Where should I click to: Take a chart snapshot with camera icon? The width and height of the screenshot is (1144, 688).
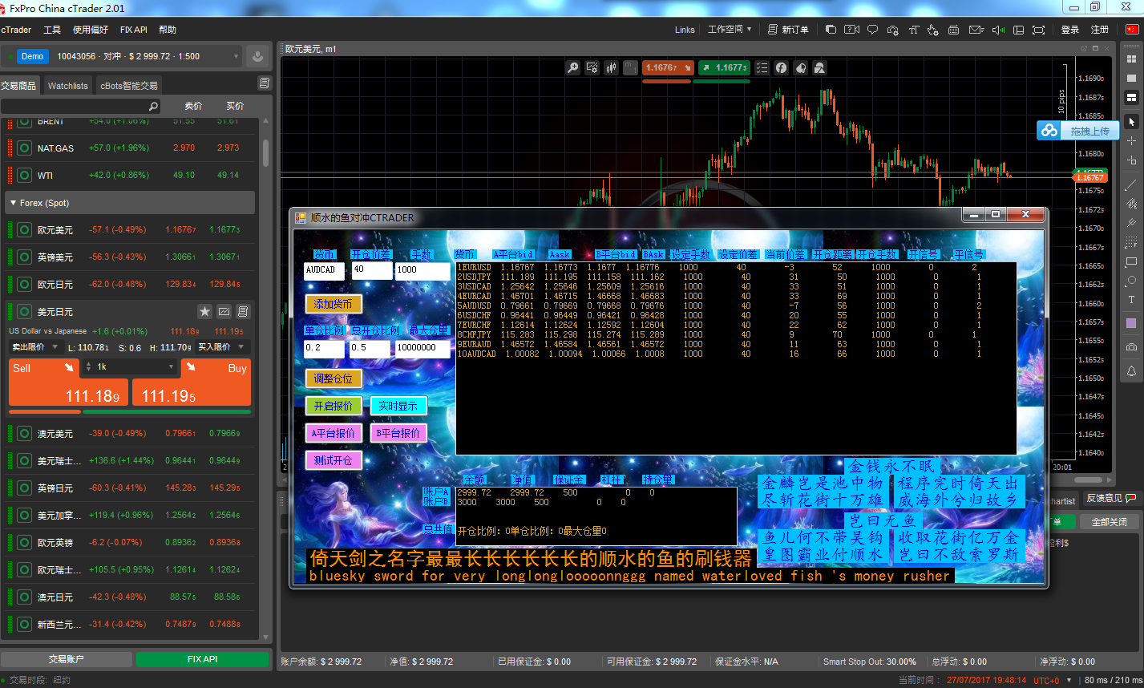1131,347
